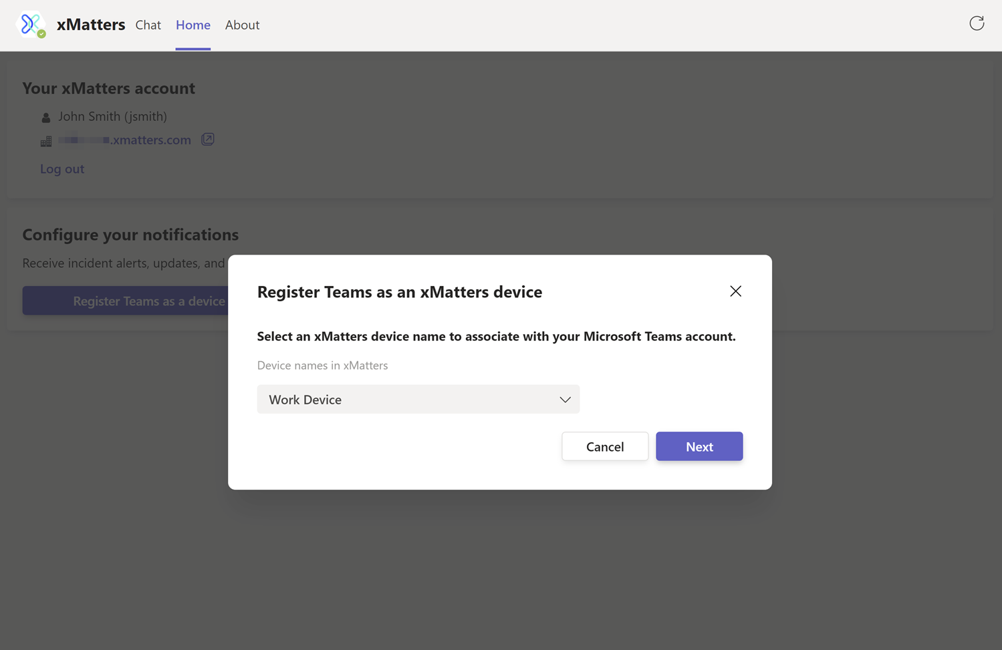Image resolution: width=1002 pixels, height=650 pixels.
Task: Cancel the device registration
Action: pyautogui.click(x=604, y=446)
